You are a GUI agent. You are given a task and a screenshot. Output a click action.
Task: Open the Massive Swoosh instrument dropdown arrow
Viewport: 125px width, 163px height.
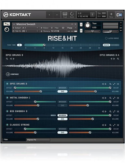14,24
